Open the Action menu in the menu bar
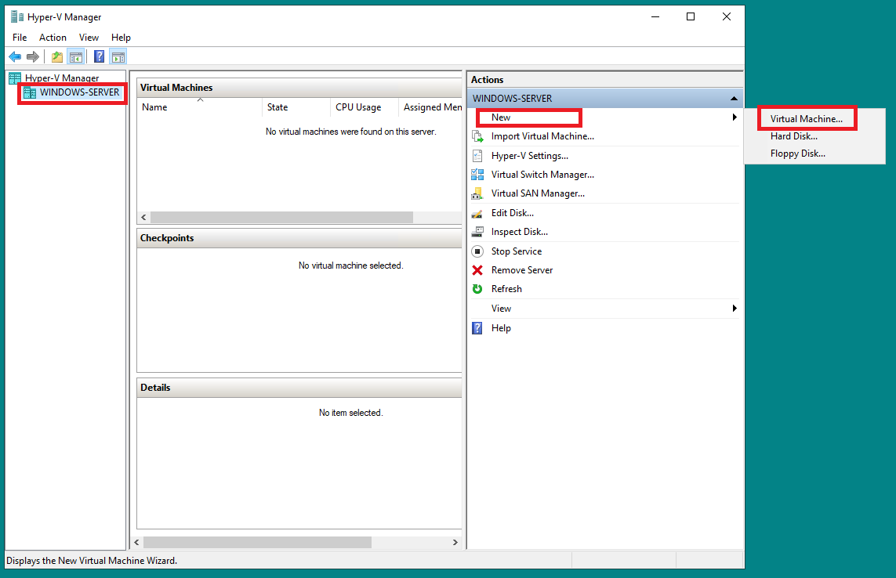 tap(53, 37)
